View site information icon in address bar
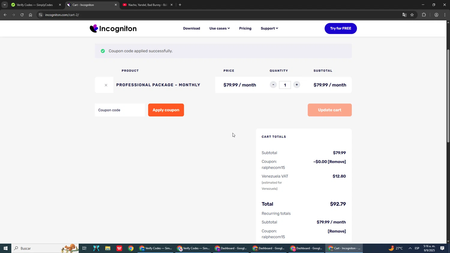This screenshot has width=450, height=253. click(40, 15)
